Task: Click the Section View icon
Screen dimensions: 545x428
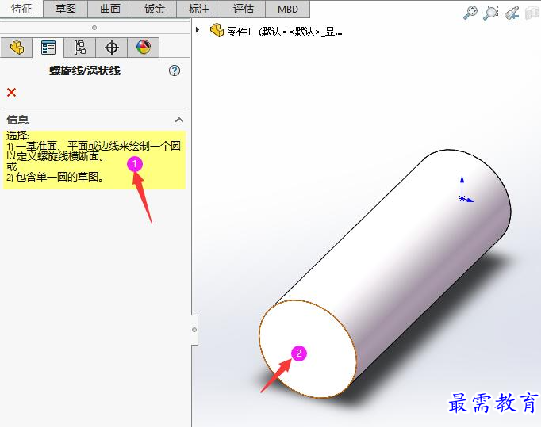Action: 532,13
